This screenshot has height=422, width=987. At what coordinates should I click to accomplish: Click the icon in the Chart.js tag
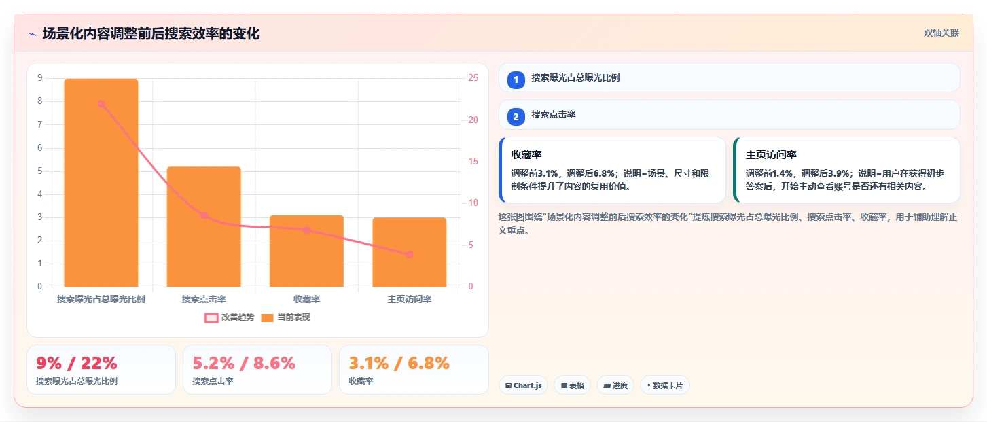click(x=508, y=385)
